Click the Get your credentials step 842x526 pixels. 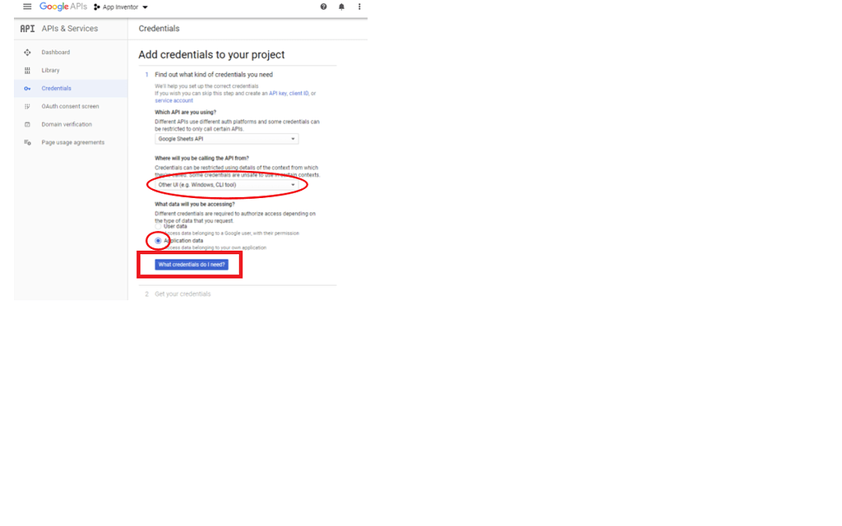(x=183, y=294)
